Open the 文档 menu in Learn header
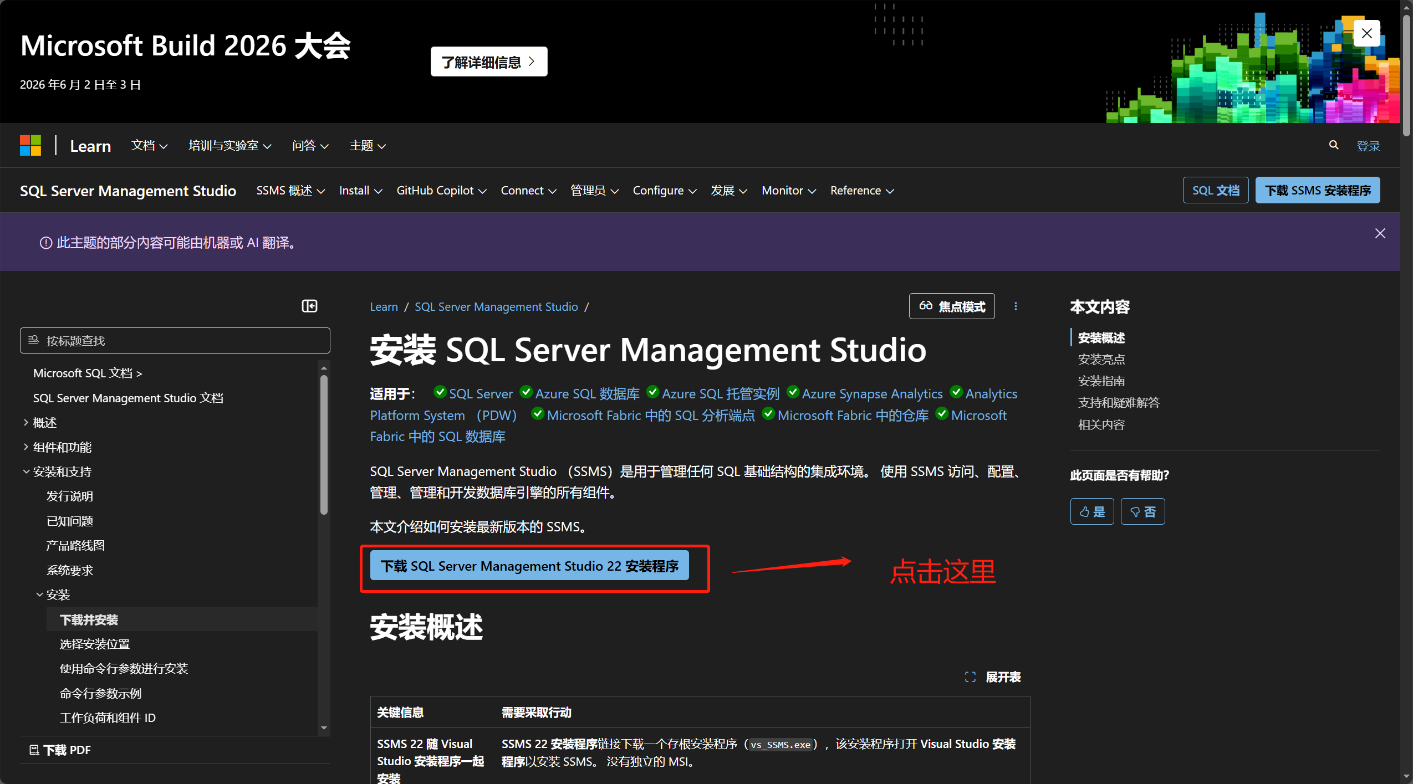1413x784 pixels. click(x=149, y=145)
